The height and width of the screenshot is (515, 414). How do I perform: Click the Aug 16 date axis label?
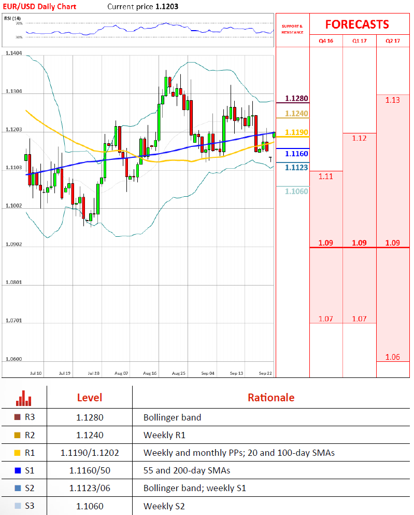tap(150, 373)
